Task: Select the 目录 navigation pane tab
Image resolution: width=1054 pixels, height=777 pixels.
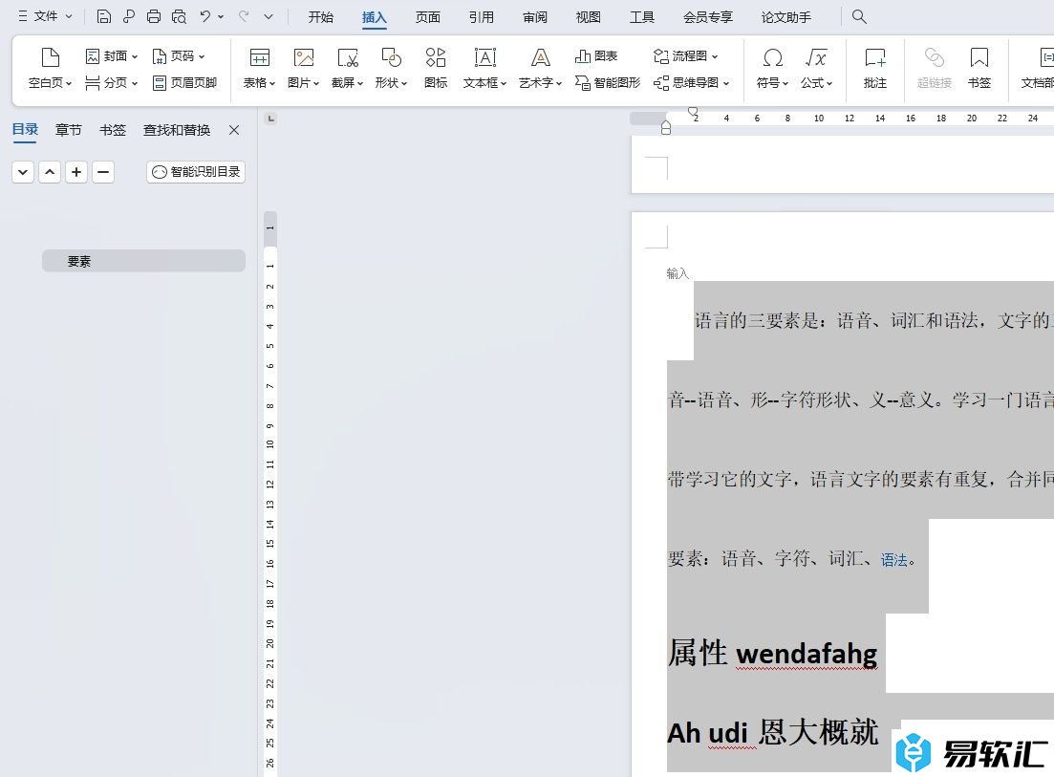Action: click(x=25, y=130)
